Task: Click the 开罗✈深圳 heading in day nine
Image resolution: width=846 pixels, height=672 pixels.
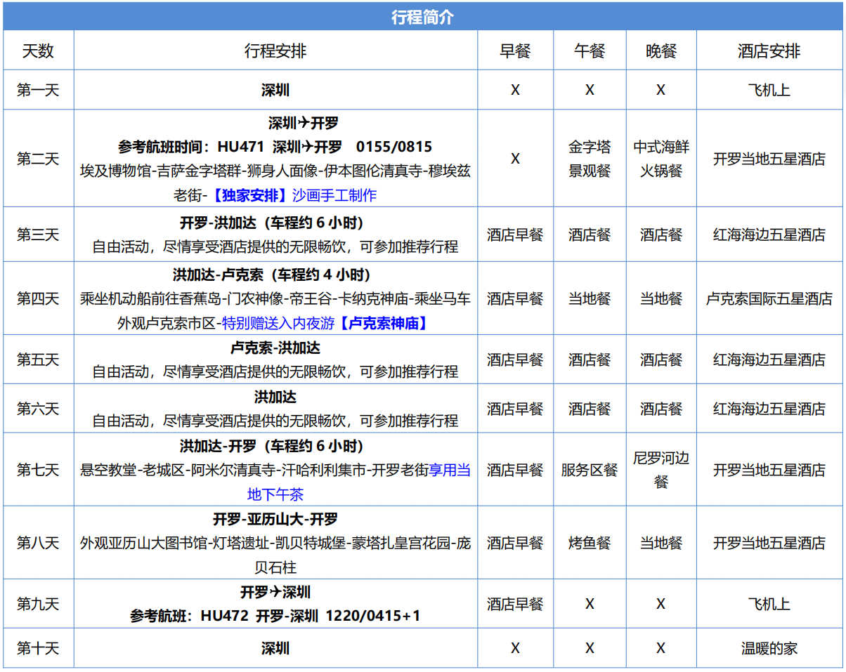Action: pyautogui.click(x=275, y=592)
